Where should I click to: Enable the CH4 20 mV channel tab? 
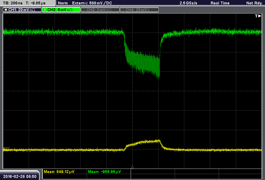[x=139, y=10]
